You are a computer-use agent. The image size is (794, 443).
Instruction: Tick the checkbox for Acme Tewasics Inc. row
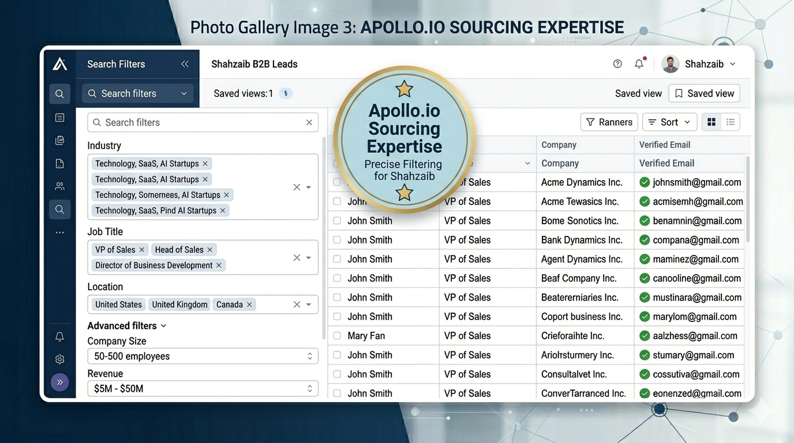[x=337, y=202]
